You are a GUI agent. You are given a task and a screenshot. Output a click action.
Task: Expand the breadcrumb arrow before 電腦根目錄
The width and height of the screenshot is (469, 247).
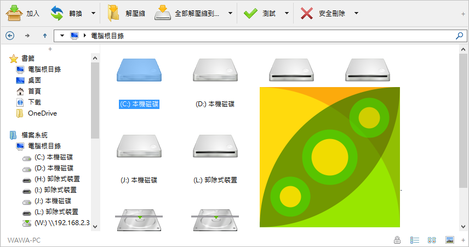click(84, 36)
